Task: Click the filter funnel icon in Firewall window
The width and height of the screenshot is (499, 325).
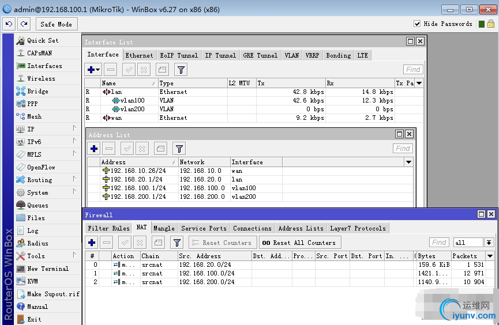Action: (177, 243)
